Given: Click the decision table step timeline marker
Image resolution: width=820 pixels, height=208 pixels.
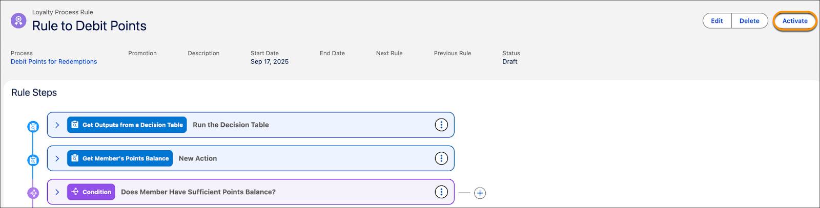Looking at the screenshot, I should click(x=33, y=126).
